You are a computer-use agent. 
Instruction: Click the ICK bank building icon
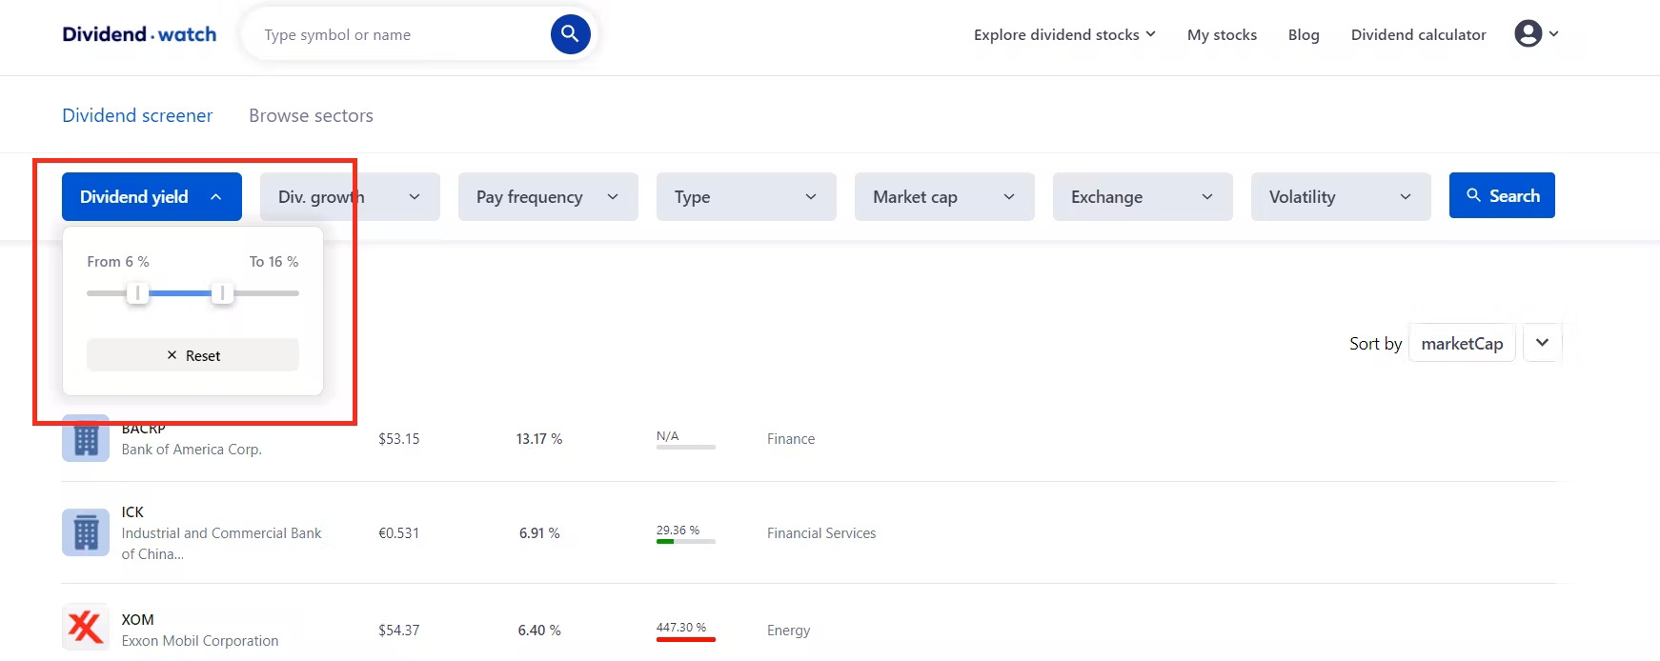click(x=86, y=532)
